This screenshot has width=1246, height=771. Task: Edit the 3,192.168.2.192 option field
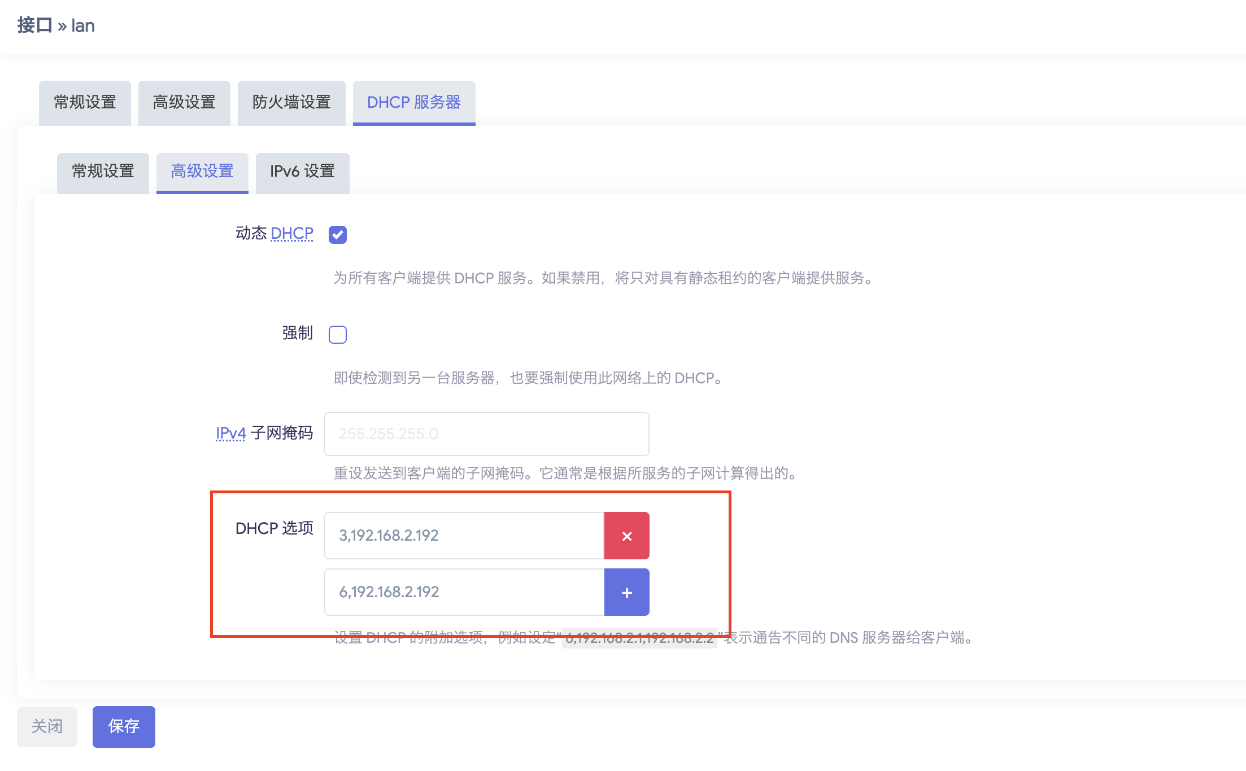pos(464,536)
